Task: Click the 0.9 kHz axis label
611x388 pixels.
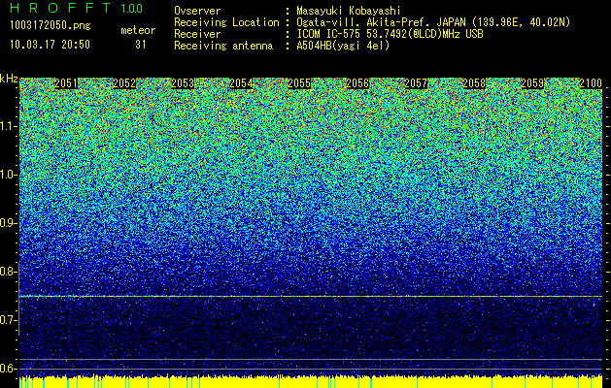Action: [9, 223]
